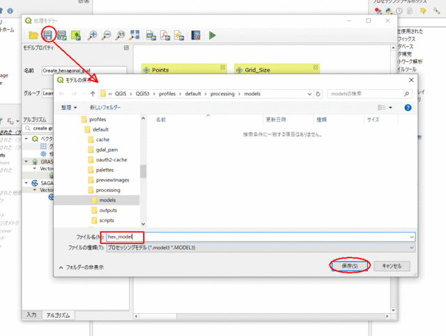Click processing in breadcrumb path
Viewport: 446px width, 336px height.
tap(222, 94)
